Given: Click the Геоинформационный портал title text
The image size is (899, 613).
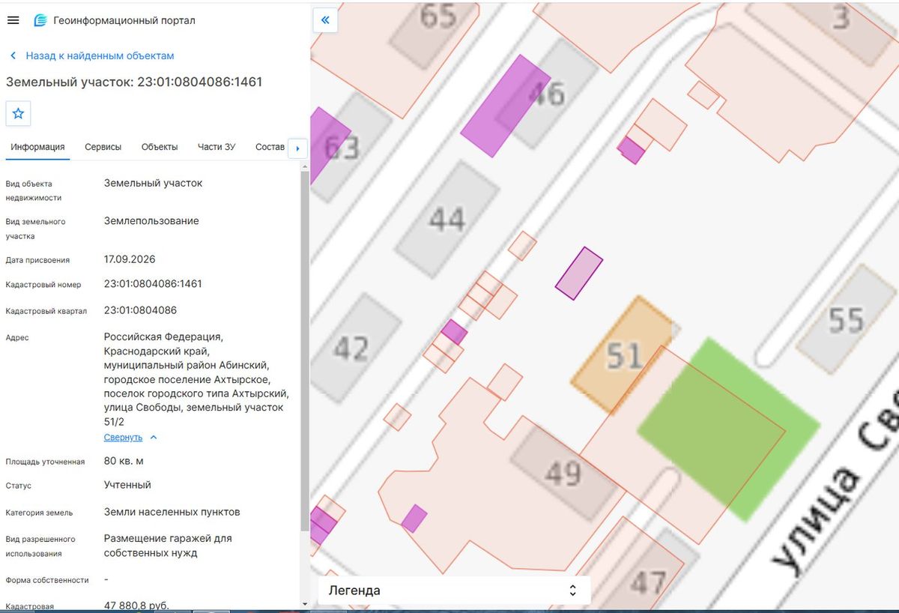Looking at the screenshot, I should tap(124, 20).
